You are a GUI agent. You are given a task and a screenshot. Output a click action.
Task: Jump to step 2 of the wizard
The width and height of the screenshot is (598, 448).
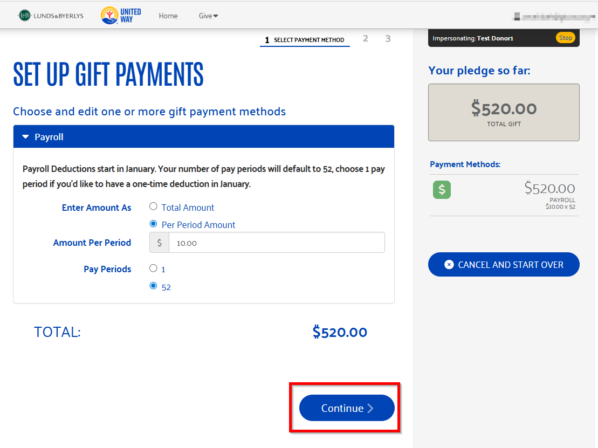coord(366,38)
